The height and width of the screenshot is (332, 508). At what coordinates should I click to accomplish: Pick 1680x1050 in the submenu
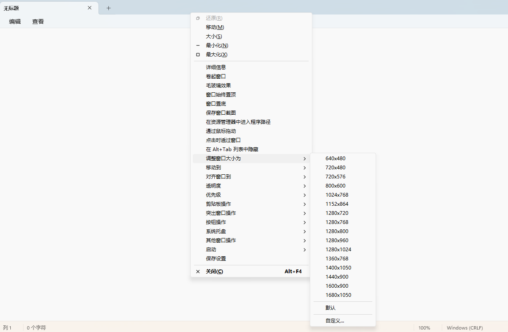pyautogui.click(x=343, y=295)
